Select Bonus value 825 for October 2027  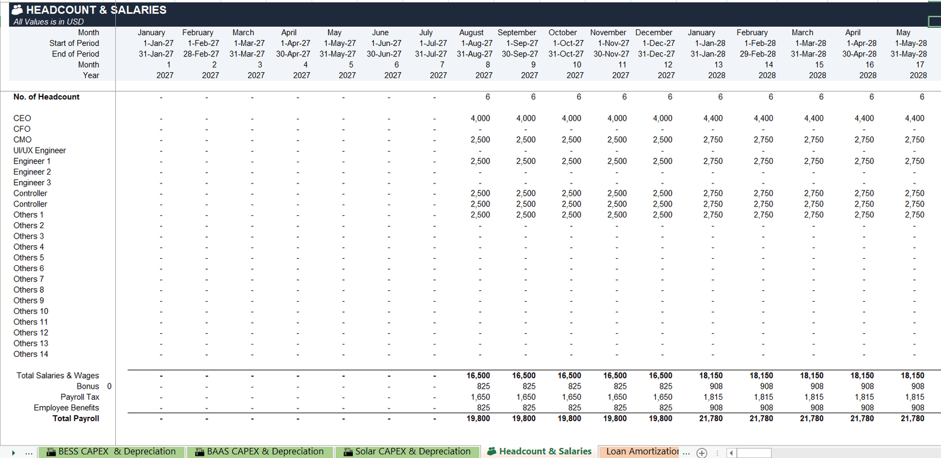(x=575, y=386)
